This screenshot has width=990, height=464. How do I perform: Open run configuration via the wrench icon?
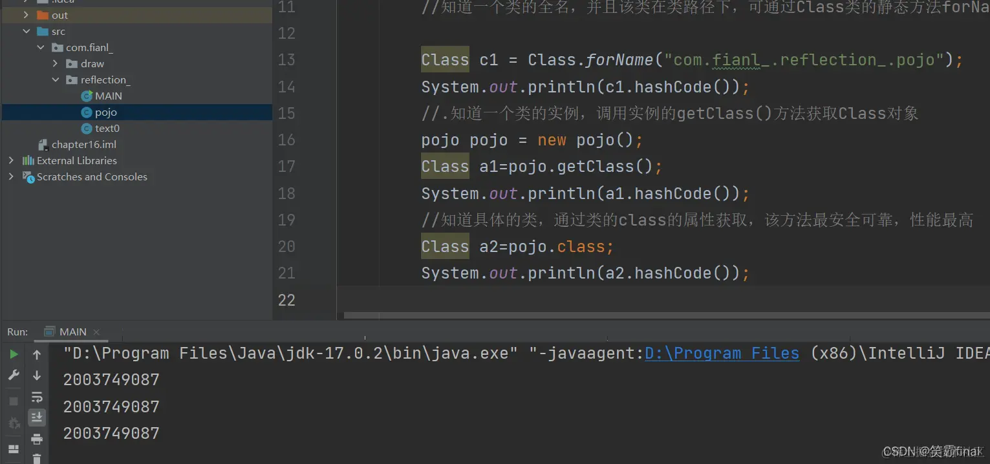[x=14, y=375]
